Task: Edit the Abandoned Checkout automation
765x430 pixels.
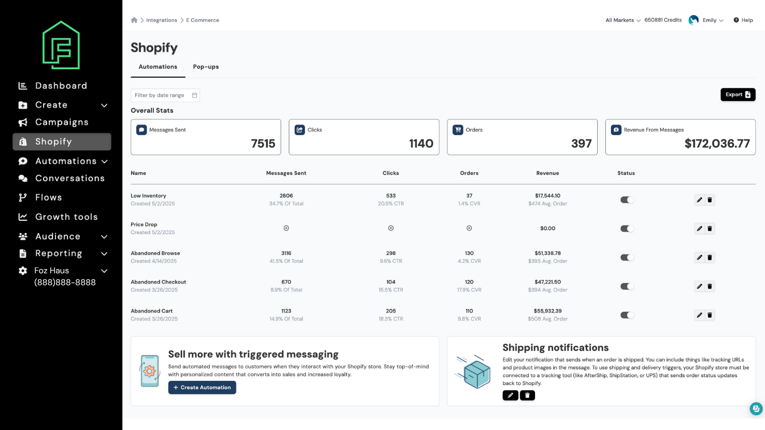Action: pyautogui.click(x=699, y=287)
